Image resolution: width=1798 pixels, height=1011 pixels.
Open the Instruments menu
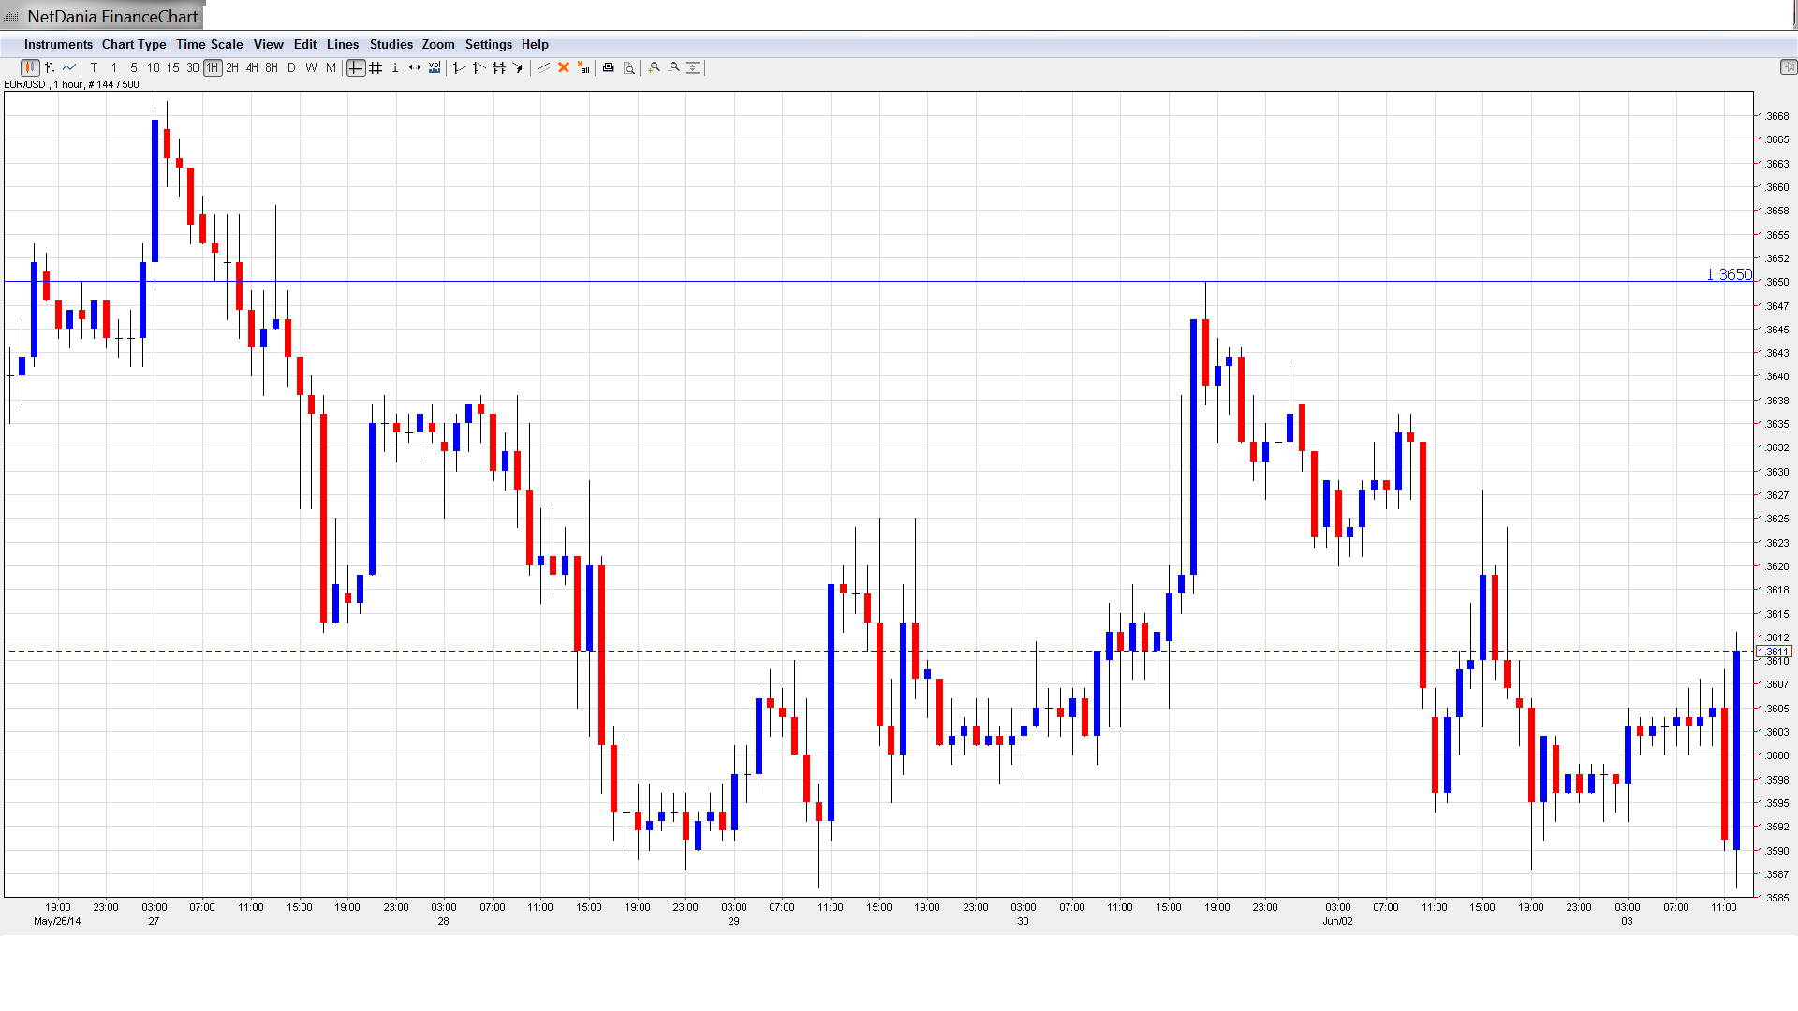(x=58, y=44)
